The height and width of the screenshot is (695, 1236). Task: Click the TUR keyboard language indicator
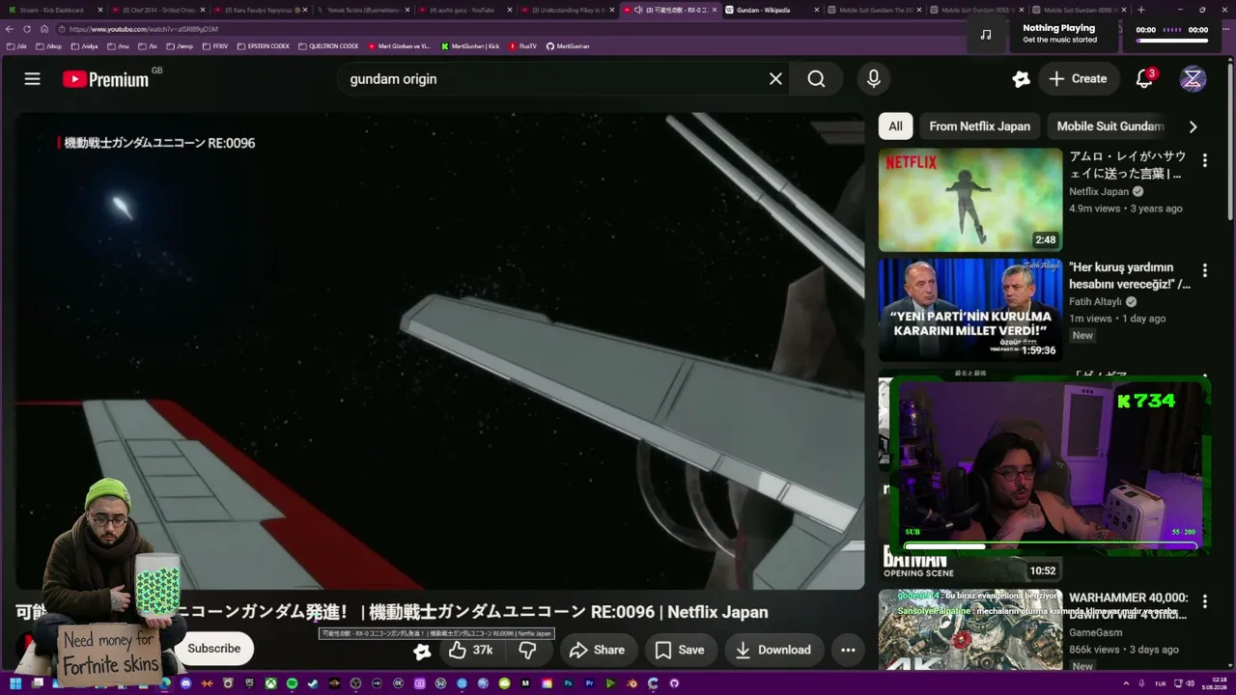[x=1159, y=683]
